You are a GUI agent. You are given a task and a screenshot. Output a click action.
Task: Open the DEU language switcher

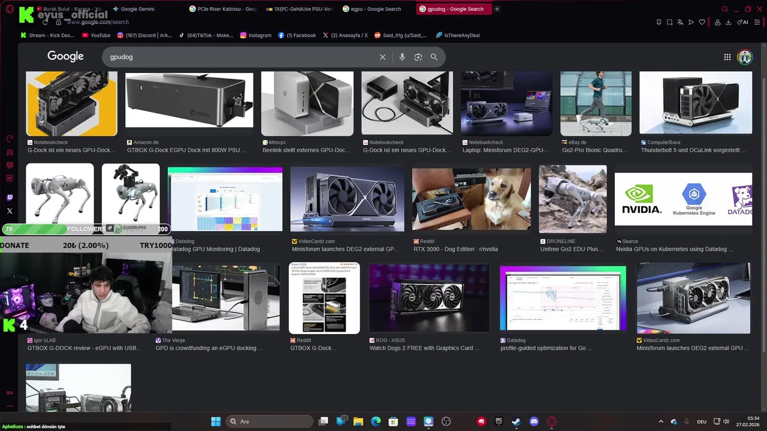tap(702, 422)
